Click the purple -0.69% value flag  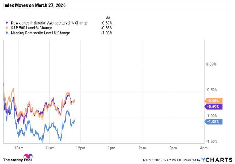[213, 107]
